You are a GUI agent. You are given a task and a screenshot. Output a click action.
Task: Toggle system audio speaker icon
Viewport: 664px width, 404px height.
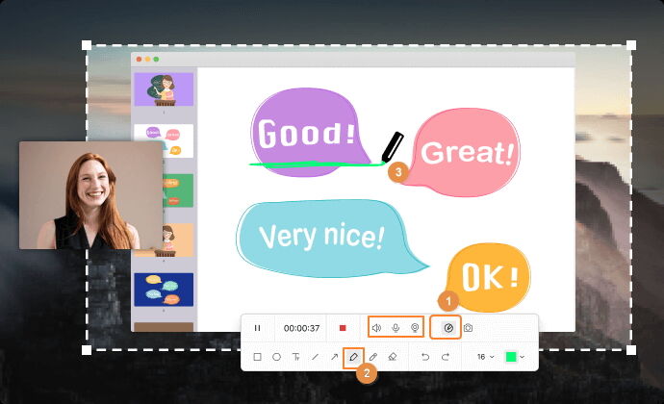376,328
